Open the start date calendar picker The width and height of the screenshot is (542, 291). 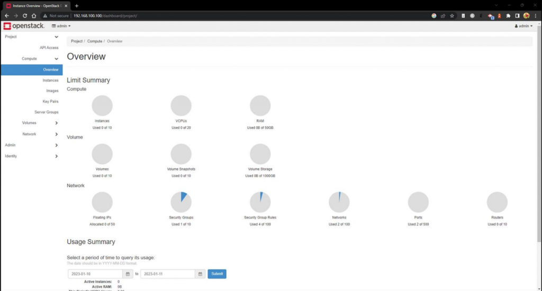[128, 274]
